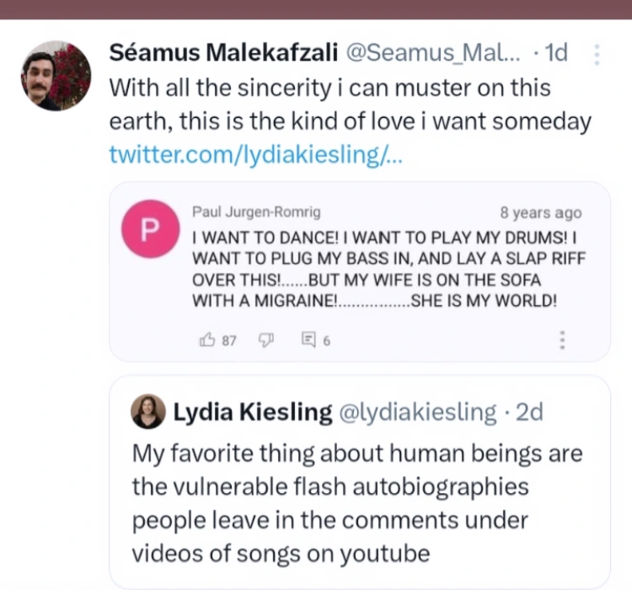Open the YouTube comment's vertical dots menu

(x=562, y=341)
